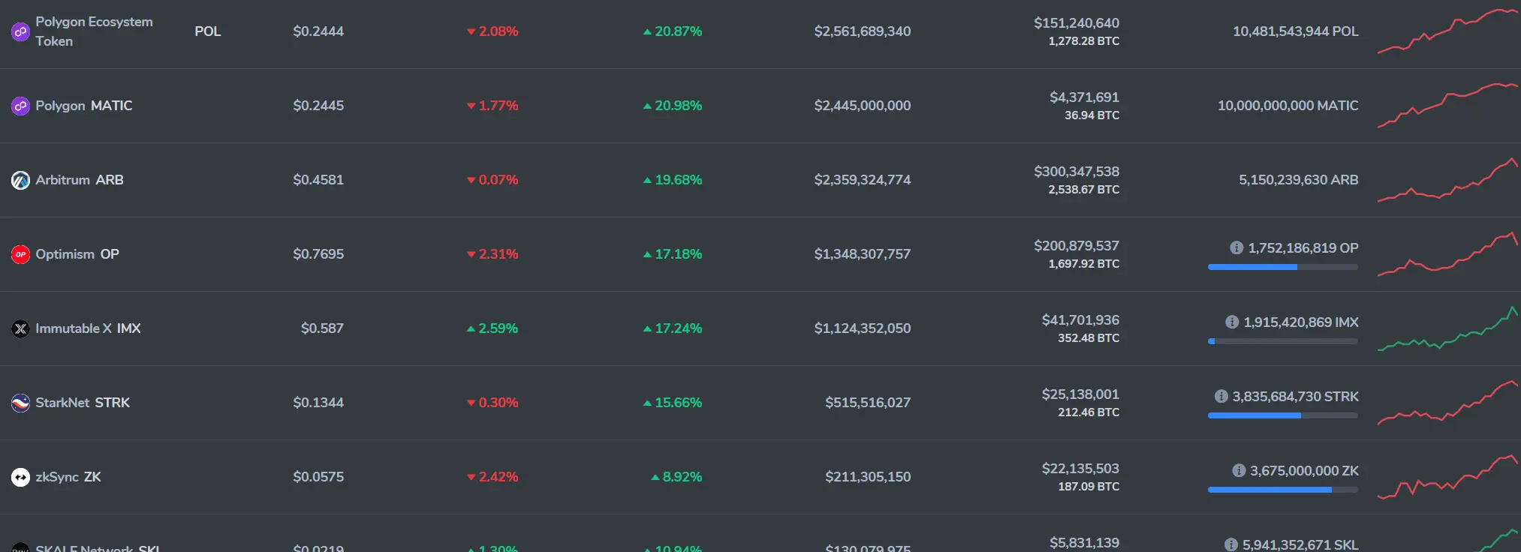This screenshot has height=552, width=1521.
Task: Open the zkSync ZK coin page
Action: (68, 477)
